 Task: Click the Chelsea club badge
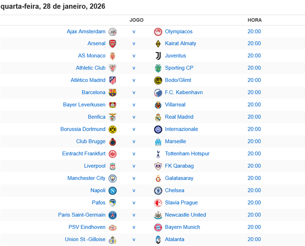point(158,191)
